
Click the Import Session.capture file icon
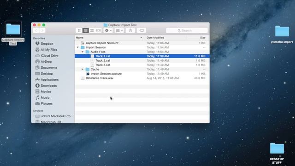click(88, 74)
